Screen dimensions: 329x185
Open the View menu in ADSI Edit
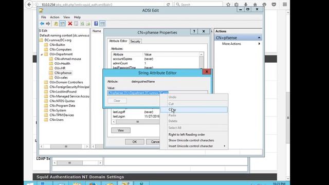coord(66,17)
